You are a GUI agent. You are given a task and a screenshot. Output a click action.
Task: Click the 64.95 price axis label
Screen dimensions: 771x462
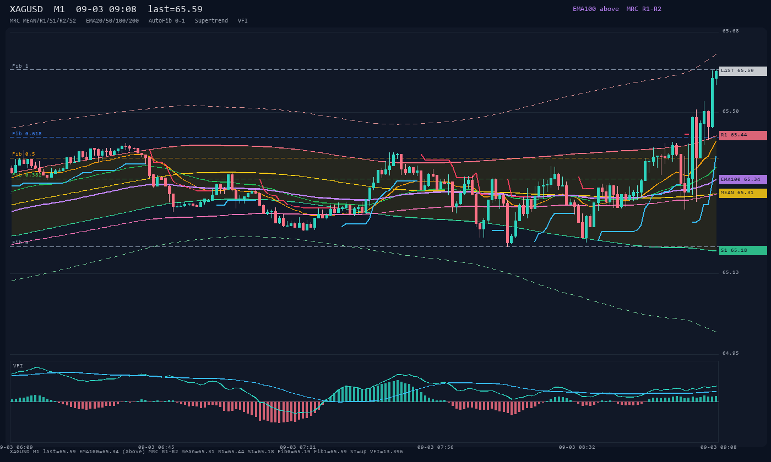(731, 353)
